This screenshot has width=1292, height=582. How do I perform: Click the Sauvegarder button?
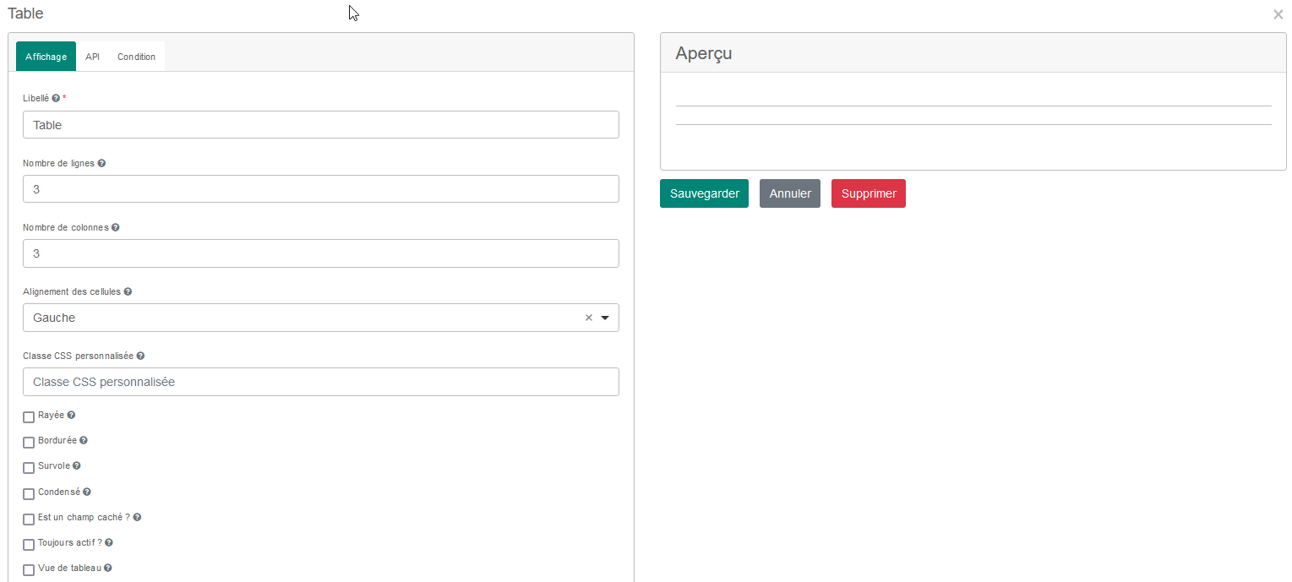click(704, 193)
